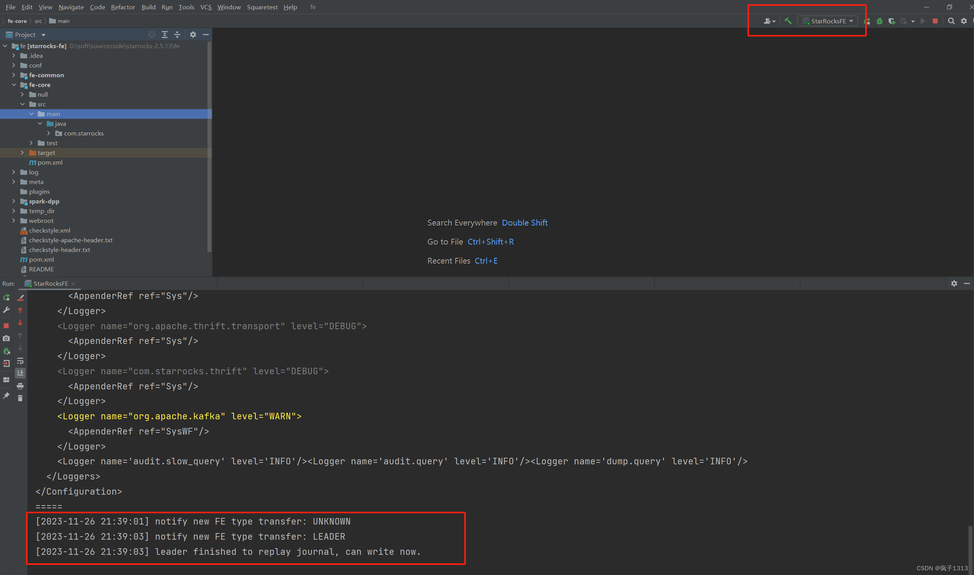The height and width of the screenshot is (575, 974).
Task: Click the green hammer Build Project icon
Action: click(x=788, y=21)
